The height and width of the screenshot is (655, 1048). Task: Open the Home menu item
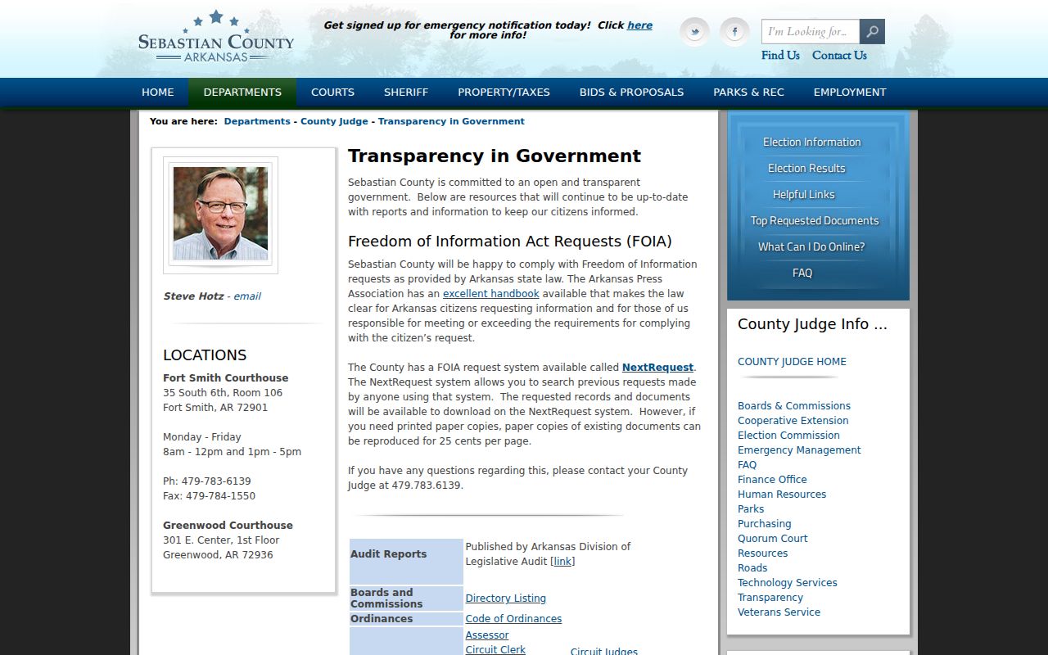(x=158, y=92)
